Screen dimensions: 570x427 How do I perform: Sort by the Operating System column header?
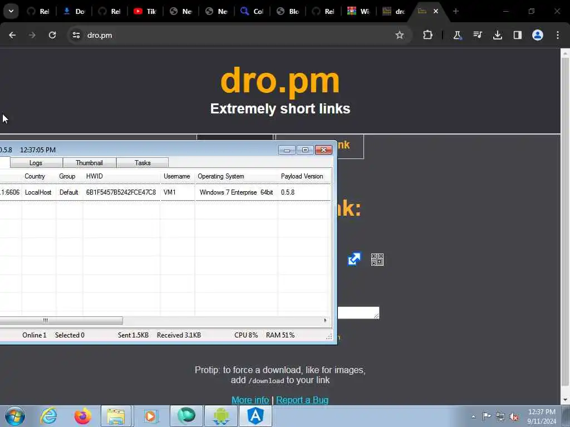tap(236, 176)
